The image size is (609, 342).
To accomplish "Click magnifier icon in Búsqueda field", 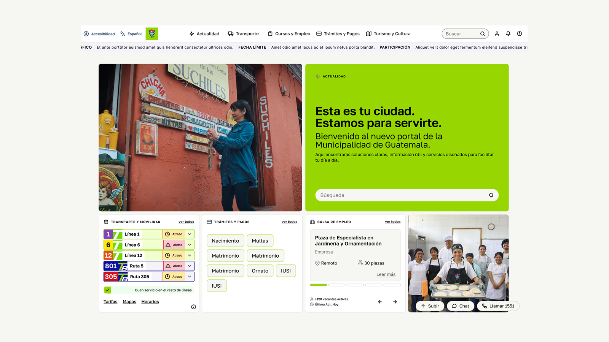I will coord(491,195).
